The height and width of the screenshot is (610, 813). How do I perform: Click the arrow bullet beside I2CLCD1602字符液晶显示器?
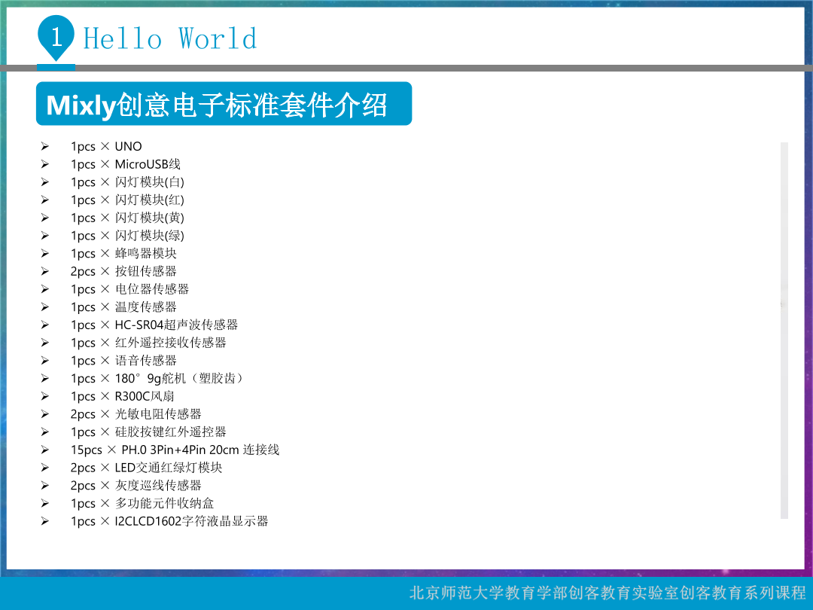(44, 521)
